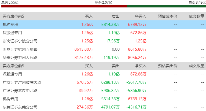This screenshot has width=206, height=111.
Task: Click '5814.38万' in the highlighted 机构专用 row
Action: 110,25
